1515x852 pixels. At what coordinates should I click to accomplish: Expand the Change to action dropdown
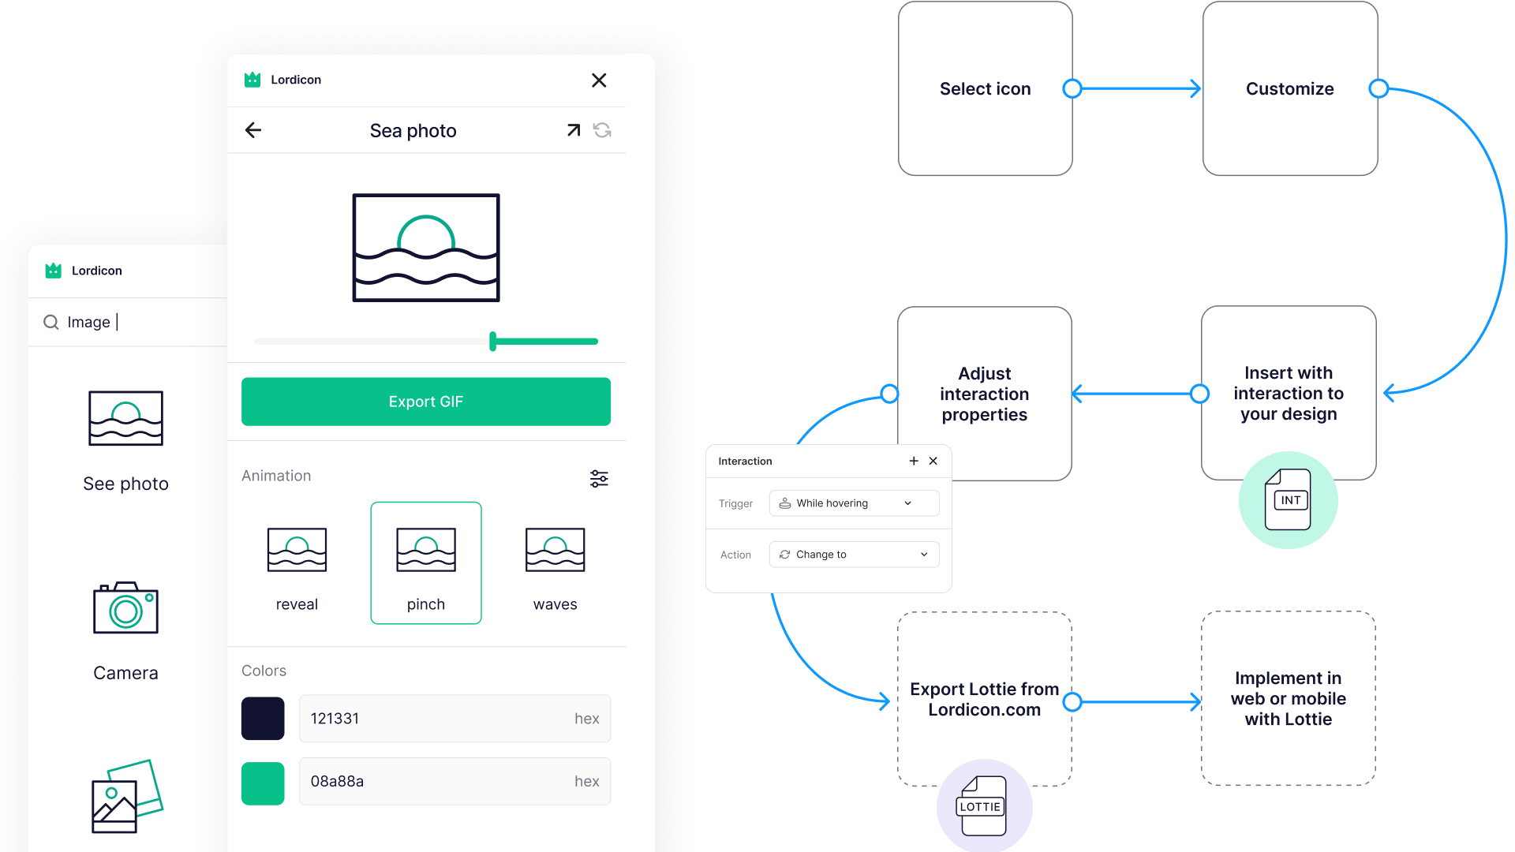854,555
